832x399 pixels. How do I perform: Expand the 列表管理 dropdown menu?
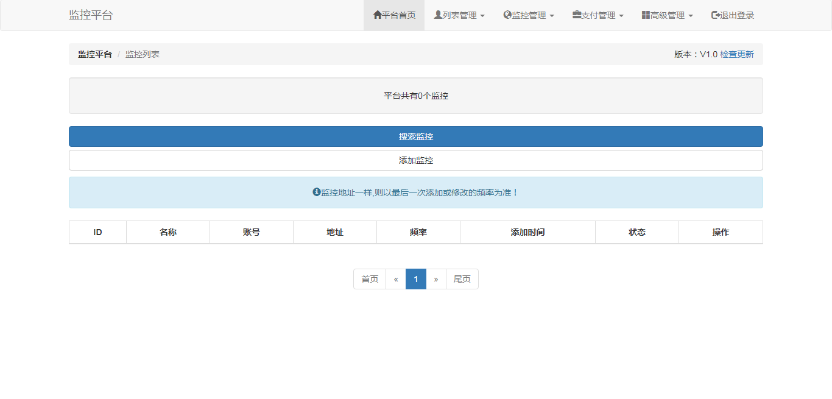tap(459, 15)
